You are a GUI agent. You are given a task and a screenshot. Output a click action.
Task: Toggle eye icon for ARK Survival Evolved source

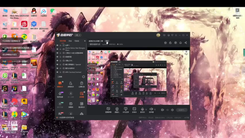coord(57,72)
